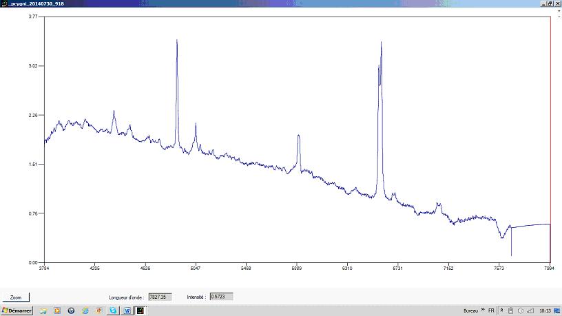Expand the Bureau toolbar chevron

[483, 310]
